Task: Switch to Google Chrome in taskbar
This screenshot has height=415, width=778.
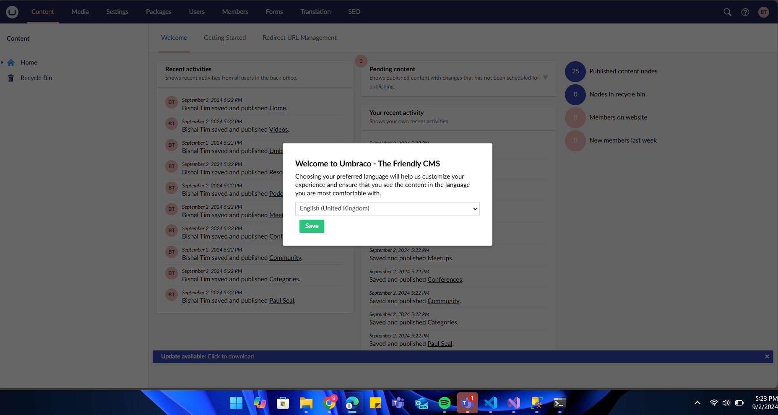Action: (x=330, y=403)
